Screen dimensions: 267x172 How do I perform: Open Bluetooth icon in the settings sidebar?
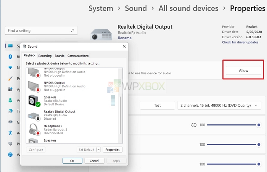(10, 56)
